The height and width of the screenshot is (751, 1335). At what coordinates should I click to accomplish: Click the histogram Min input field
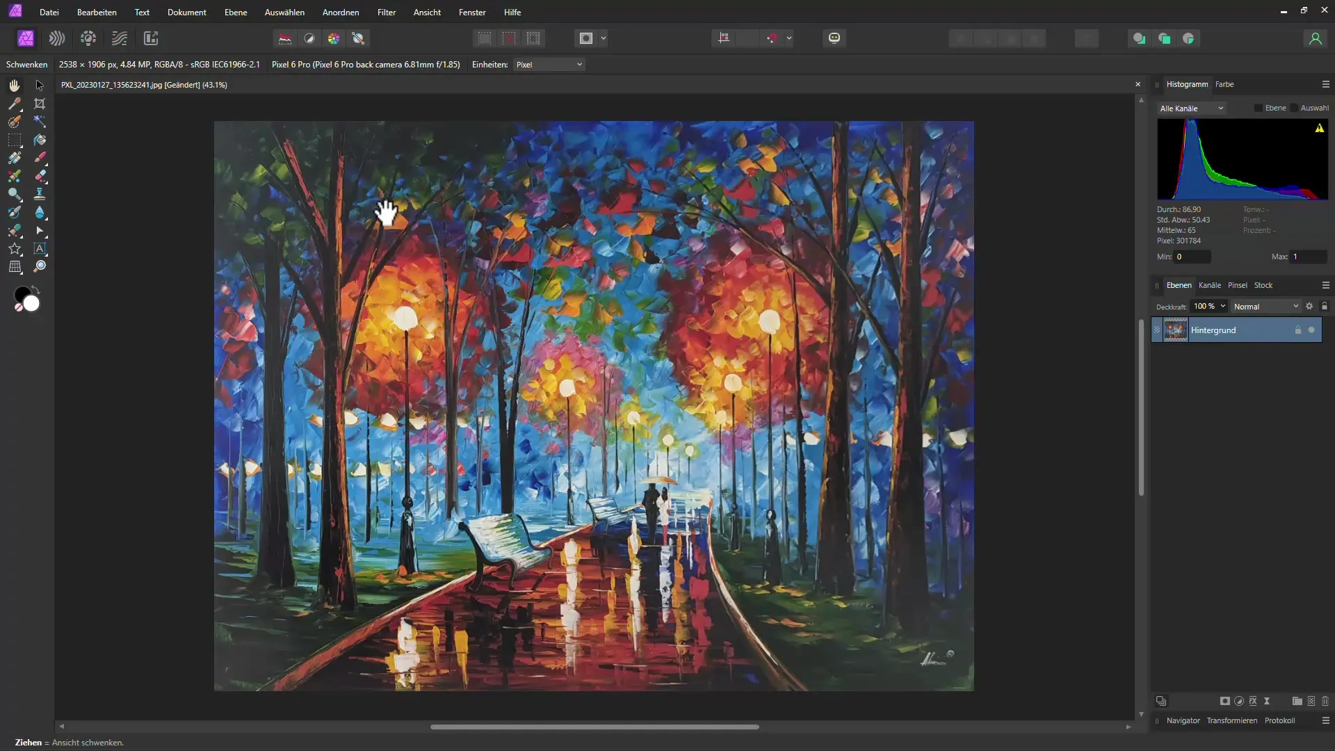1192,257
